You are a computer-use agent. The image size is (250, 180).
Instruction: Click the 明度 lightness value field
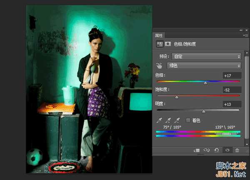click(232, 104)
